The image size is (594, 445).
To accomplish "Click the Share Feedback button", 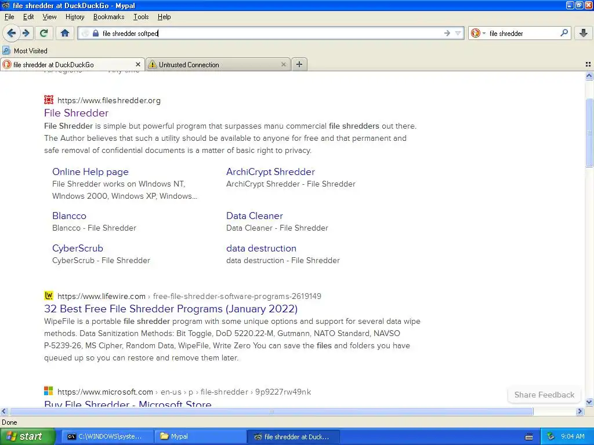I will (544, 395).
